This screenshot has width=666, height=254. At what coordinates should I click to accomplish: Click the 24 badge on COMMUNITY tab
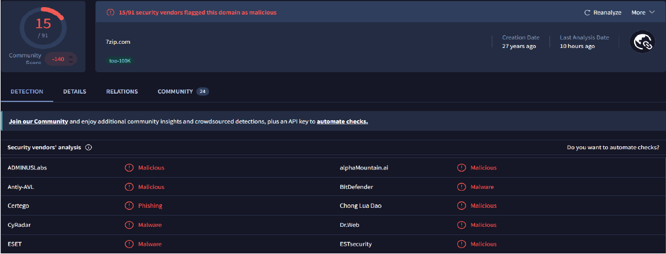click(x=203, y=91)
